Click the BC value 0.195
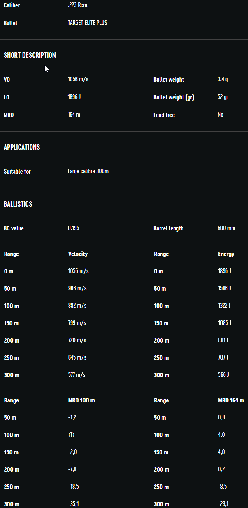This screenshot has height=508, width=248. [x=74, y=228]
